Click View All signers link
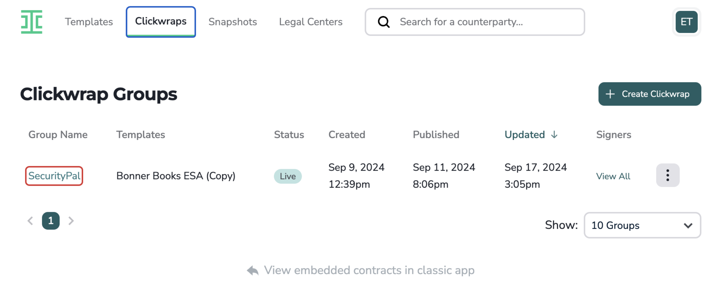 click(x=613, y=177)
